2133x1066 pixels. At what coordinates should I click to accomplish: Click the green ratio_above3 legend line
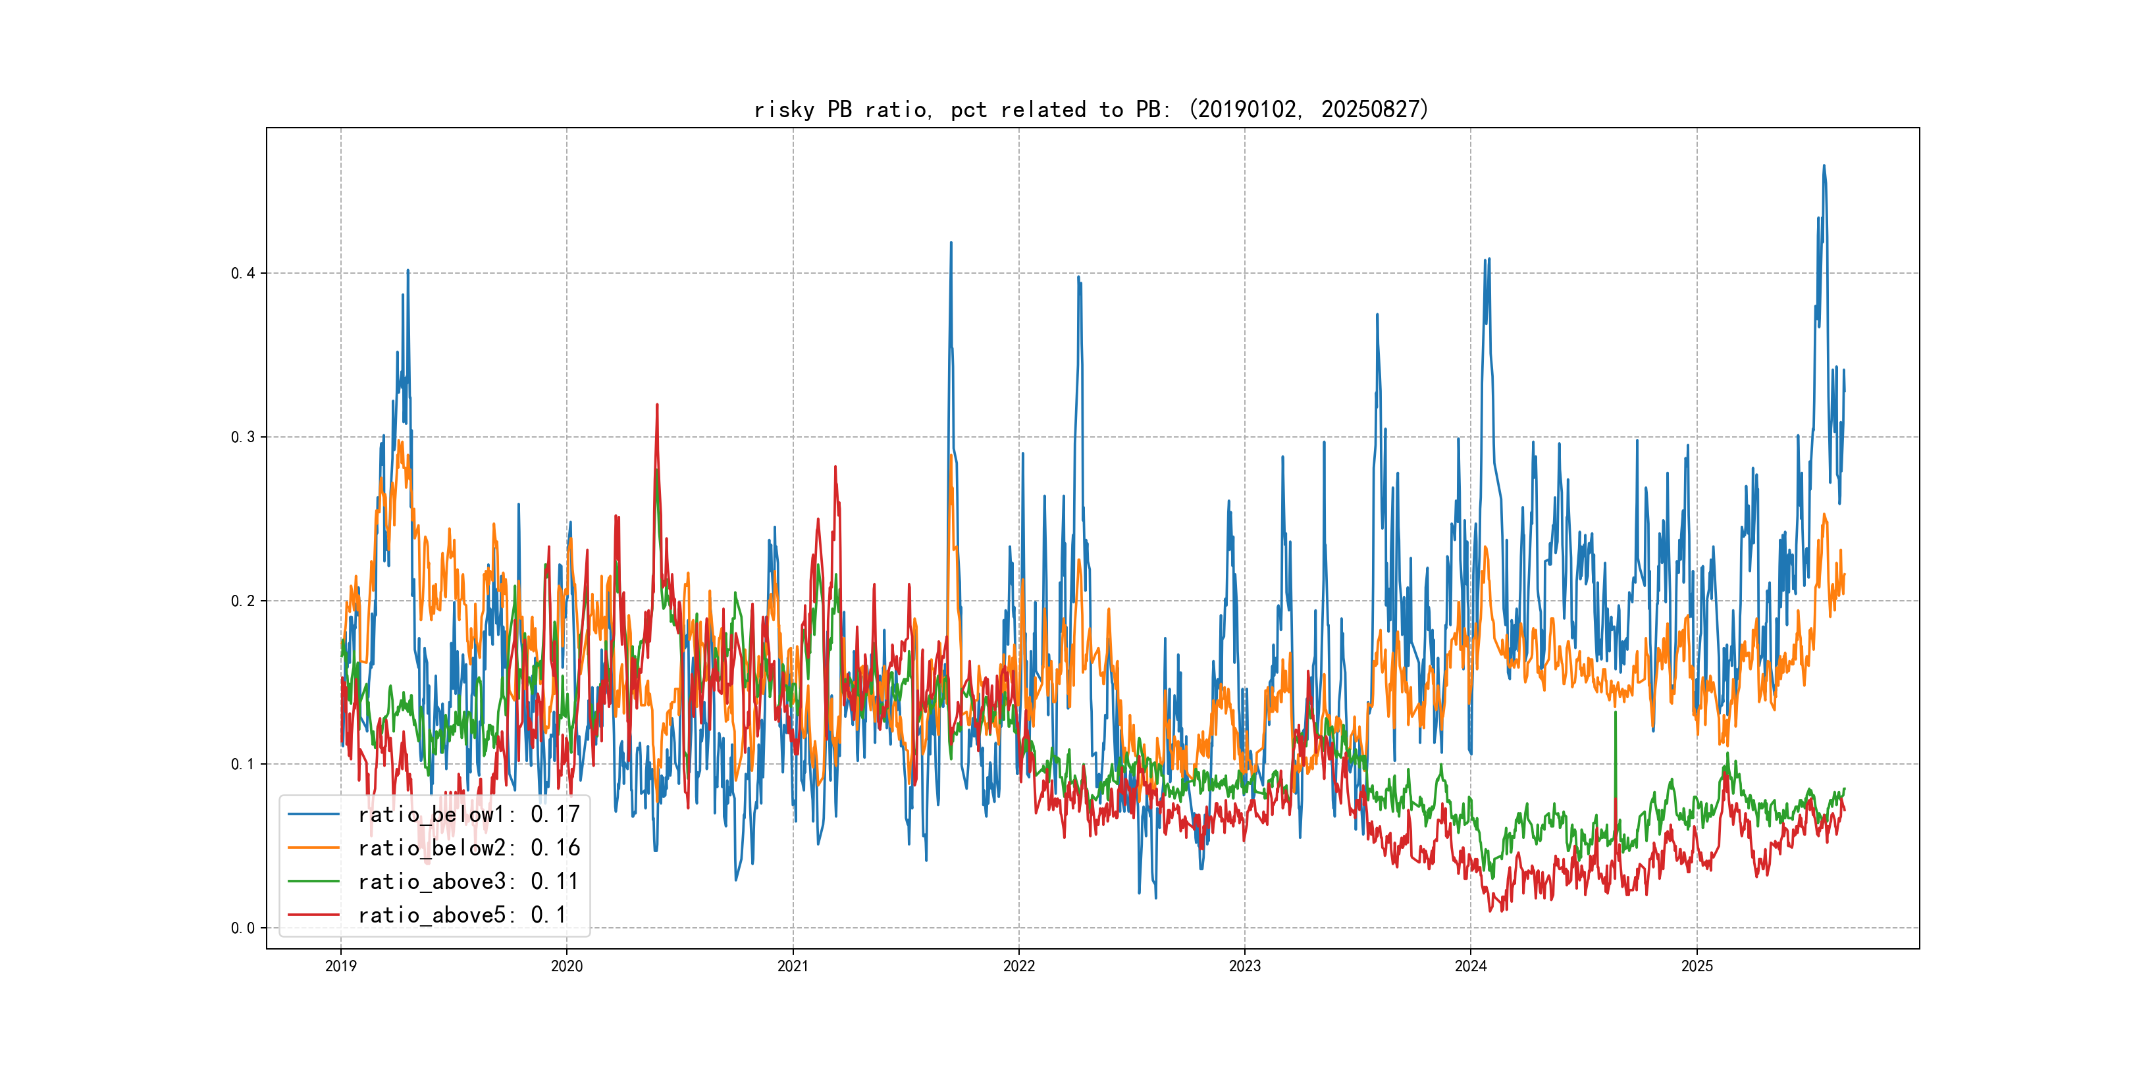(x=313, y=882)
